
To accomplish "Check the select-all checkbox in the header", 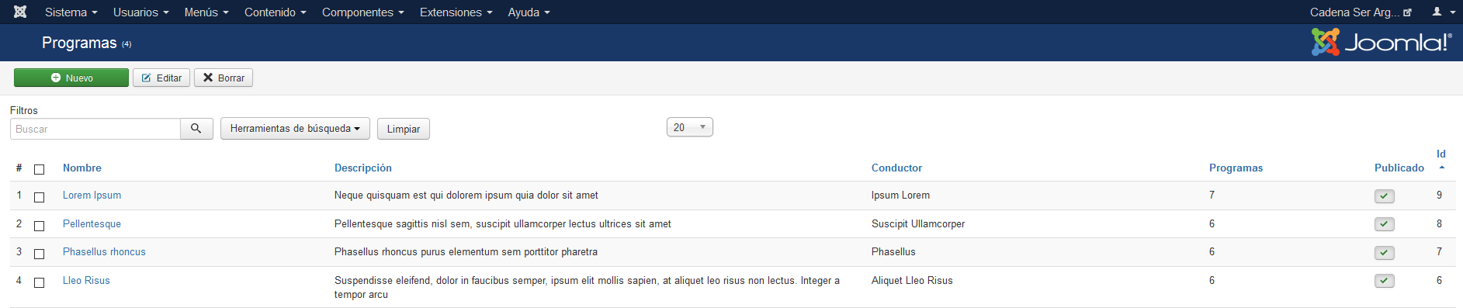I will click(40, 169).
